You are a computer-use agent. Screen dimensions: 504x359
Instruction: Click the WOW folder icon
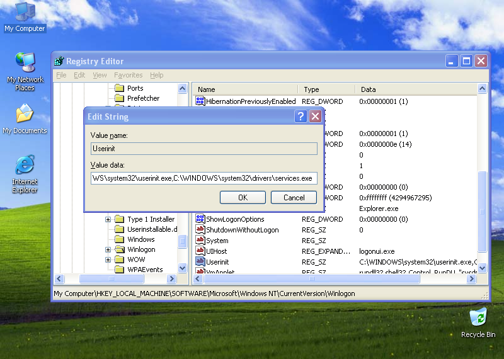(x=120, y=259)
